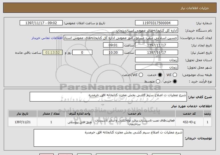Click the تاریخ نیاز column header
The width and height of the screenshot is (220, 155).
(x=23, y=114)
